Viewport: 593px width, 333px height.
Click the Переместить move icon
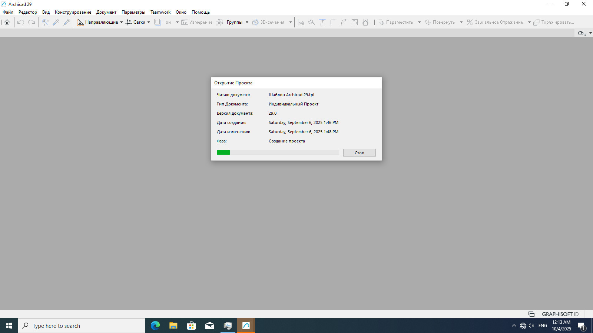381,22
